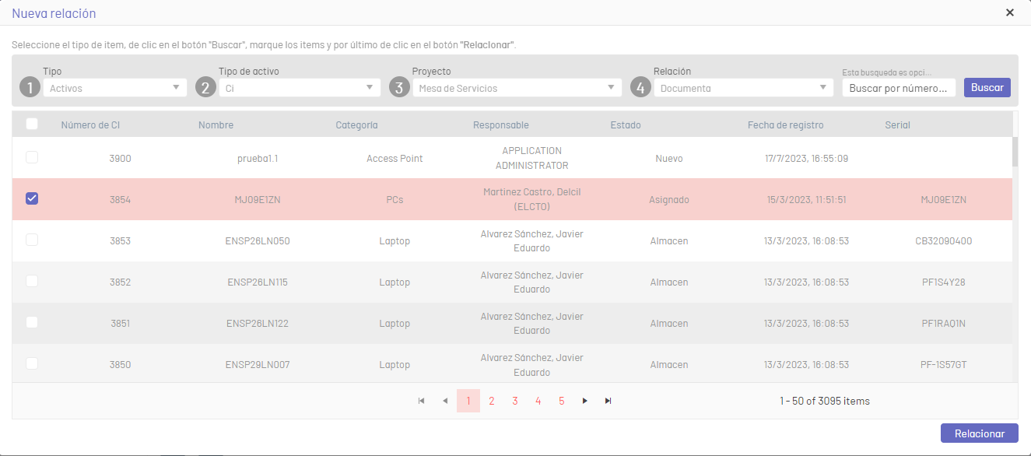Click the name cell ENSP26LN122

coord(258,323)
